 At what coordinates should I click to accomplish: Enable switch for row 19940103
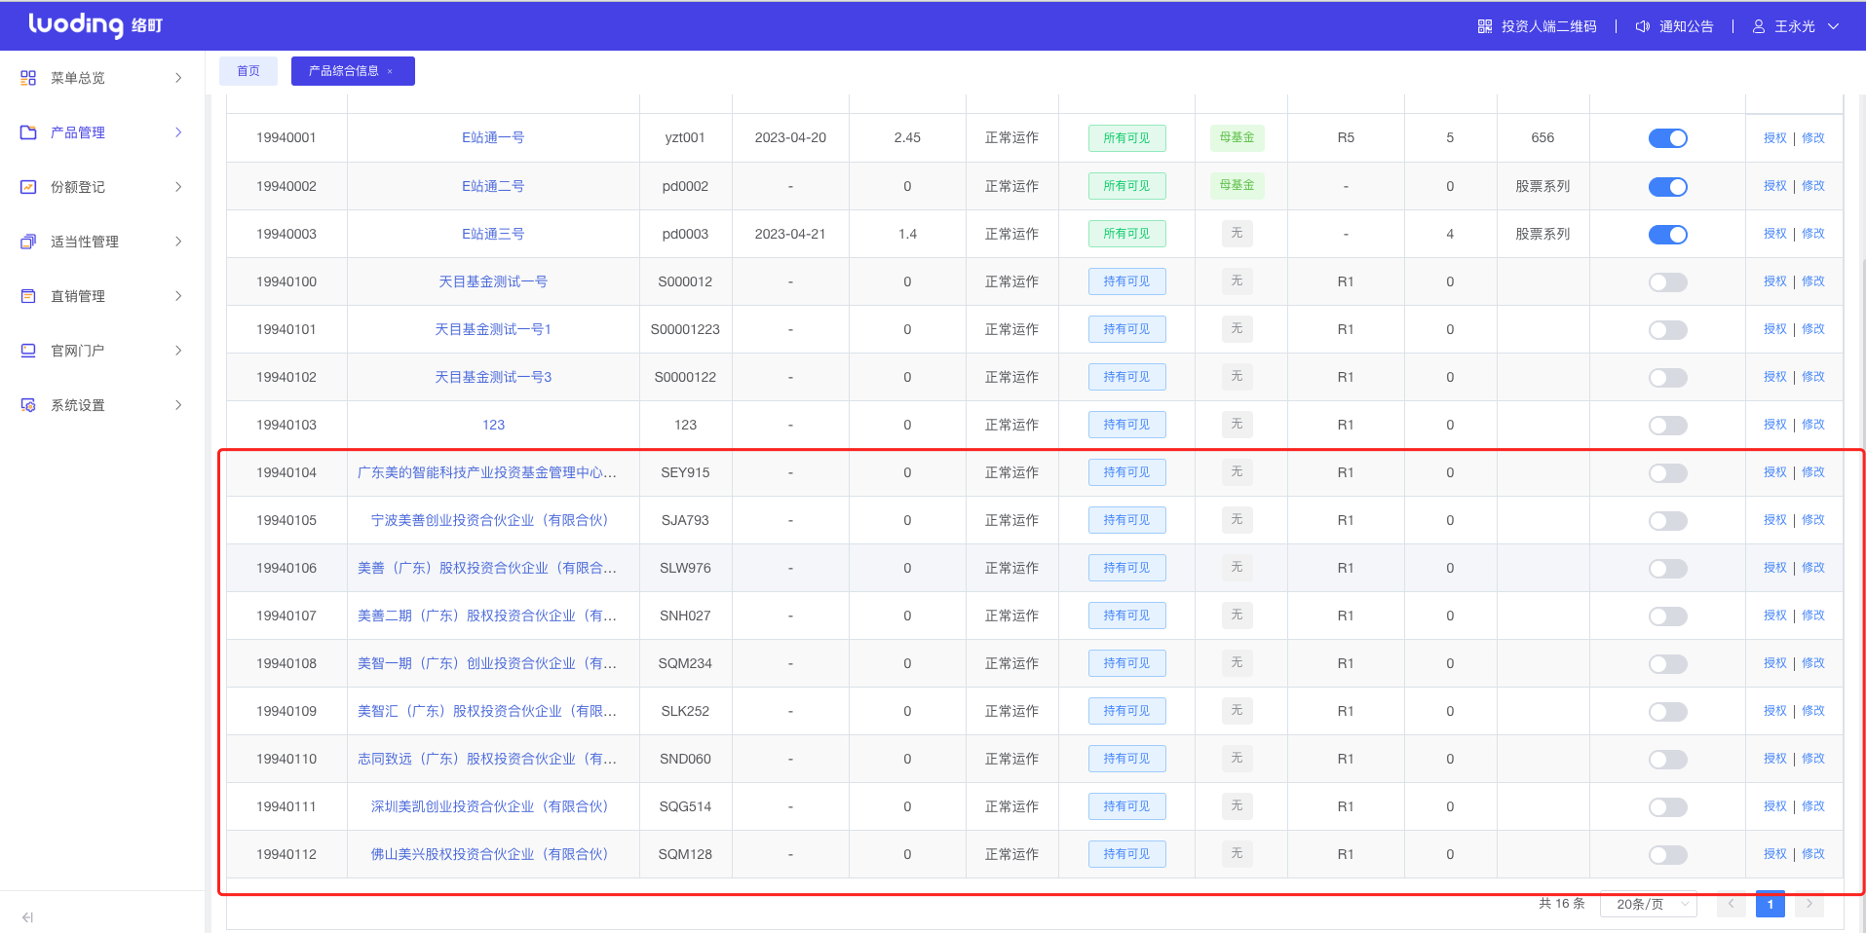point(1668,425)
